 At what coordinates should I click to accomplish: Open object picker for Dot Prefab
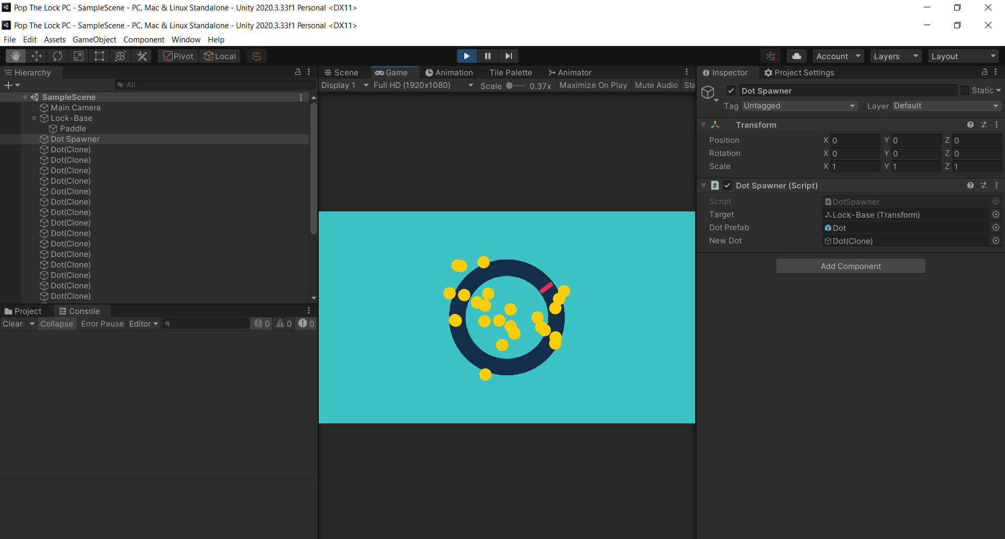coord(996,228)
